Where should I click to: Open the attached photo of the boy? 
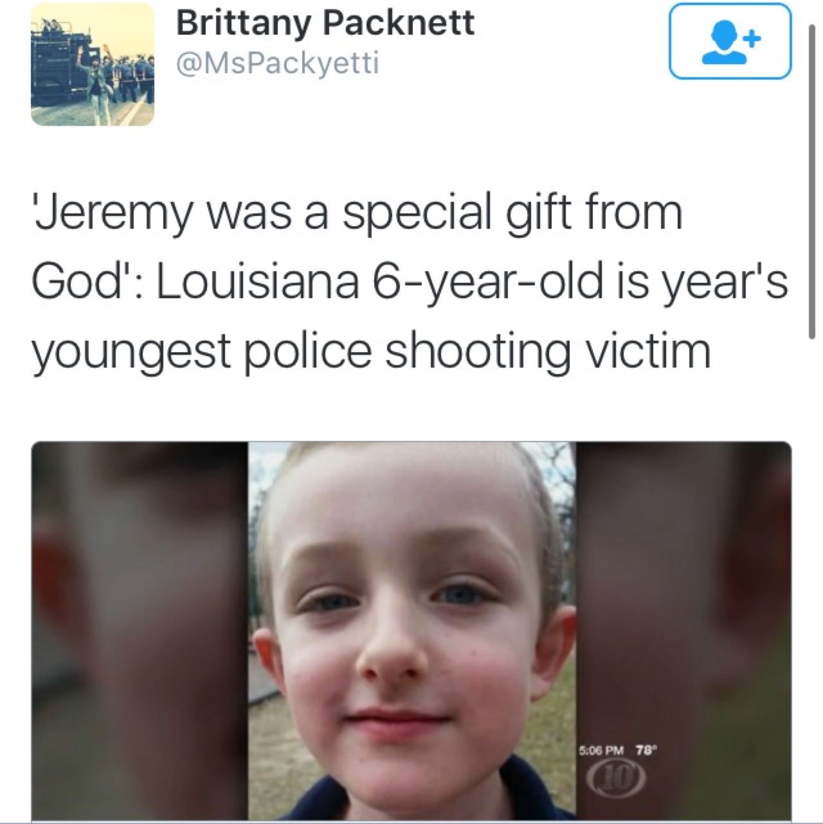pyautogui.click(x=411, y=631)
